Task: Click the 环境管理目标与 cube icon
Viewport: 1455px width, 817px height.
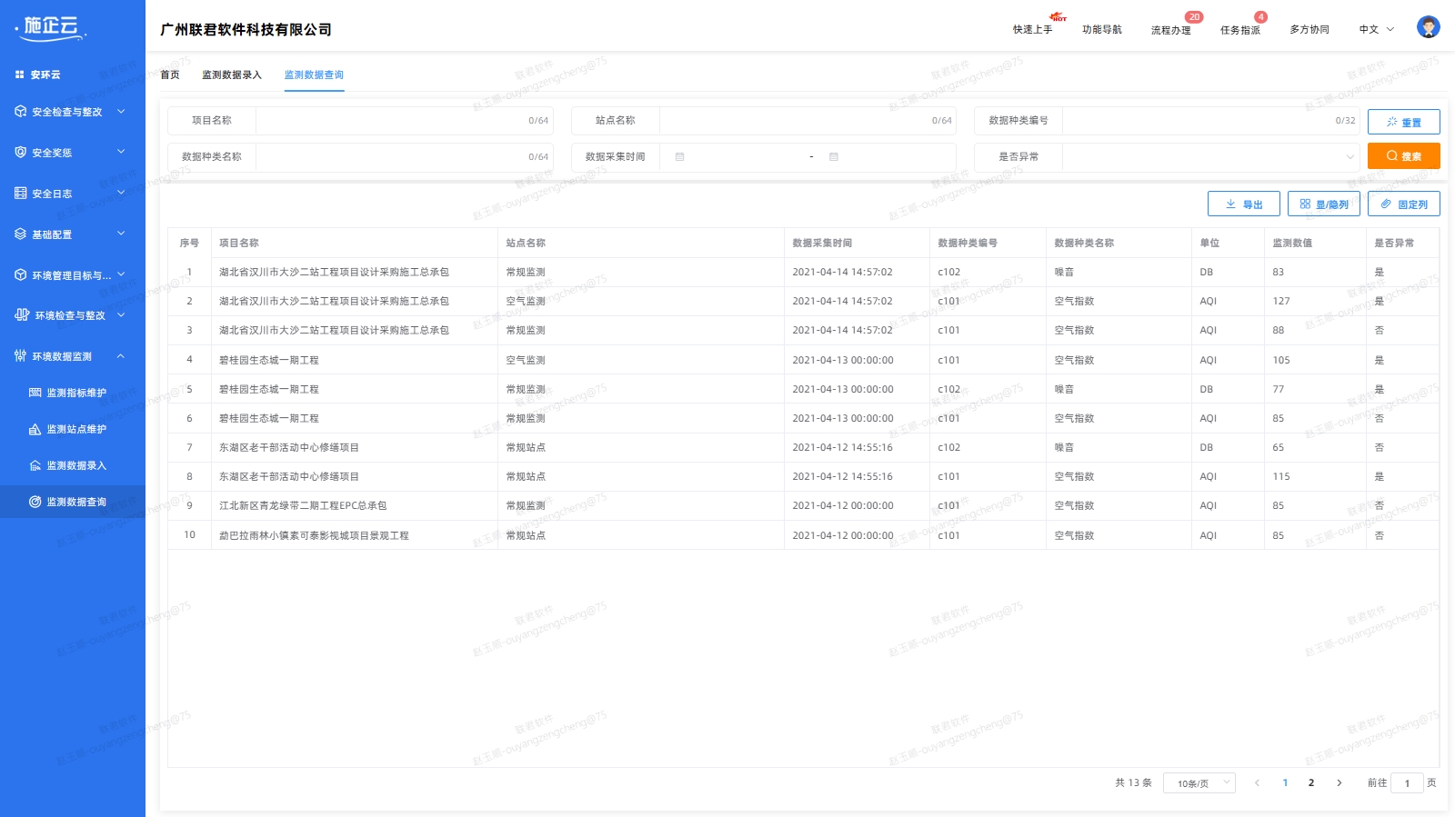Action: pos(21,274)
